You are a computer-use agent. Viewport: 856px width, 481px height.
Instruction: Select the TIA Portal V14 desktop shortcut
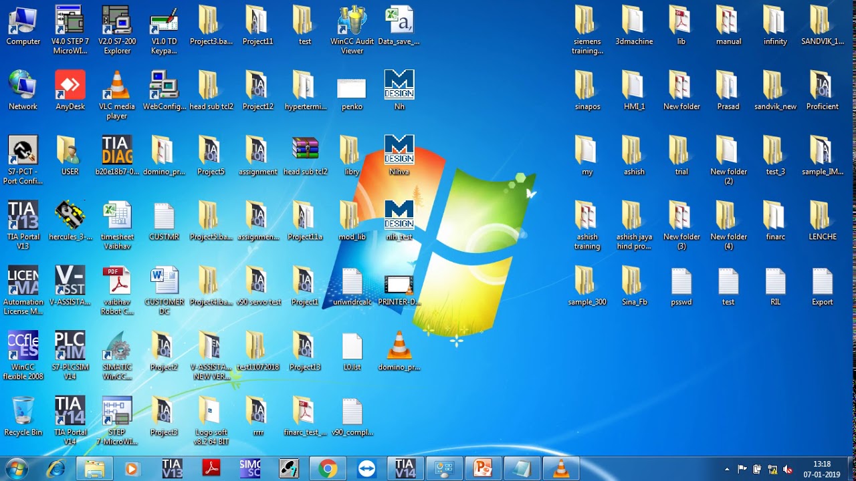tap(70, 421)
